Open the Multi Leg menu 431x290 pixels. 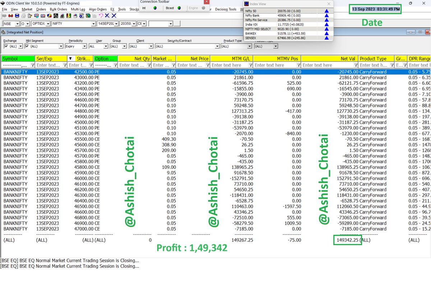[x=78, y=9]
